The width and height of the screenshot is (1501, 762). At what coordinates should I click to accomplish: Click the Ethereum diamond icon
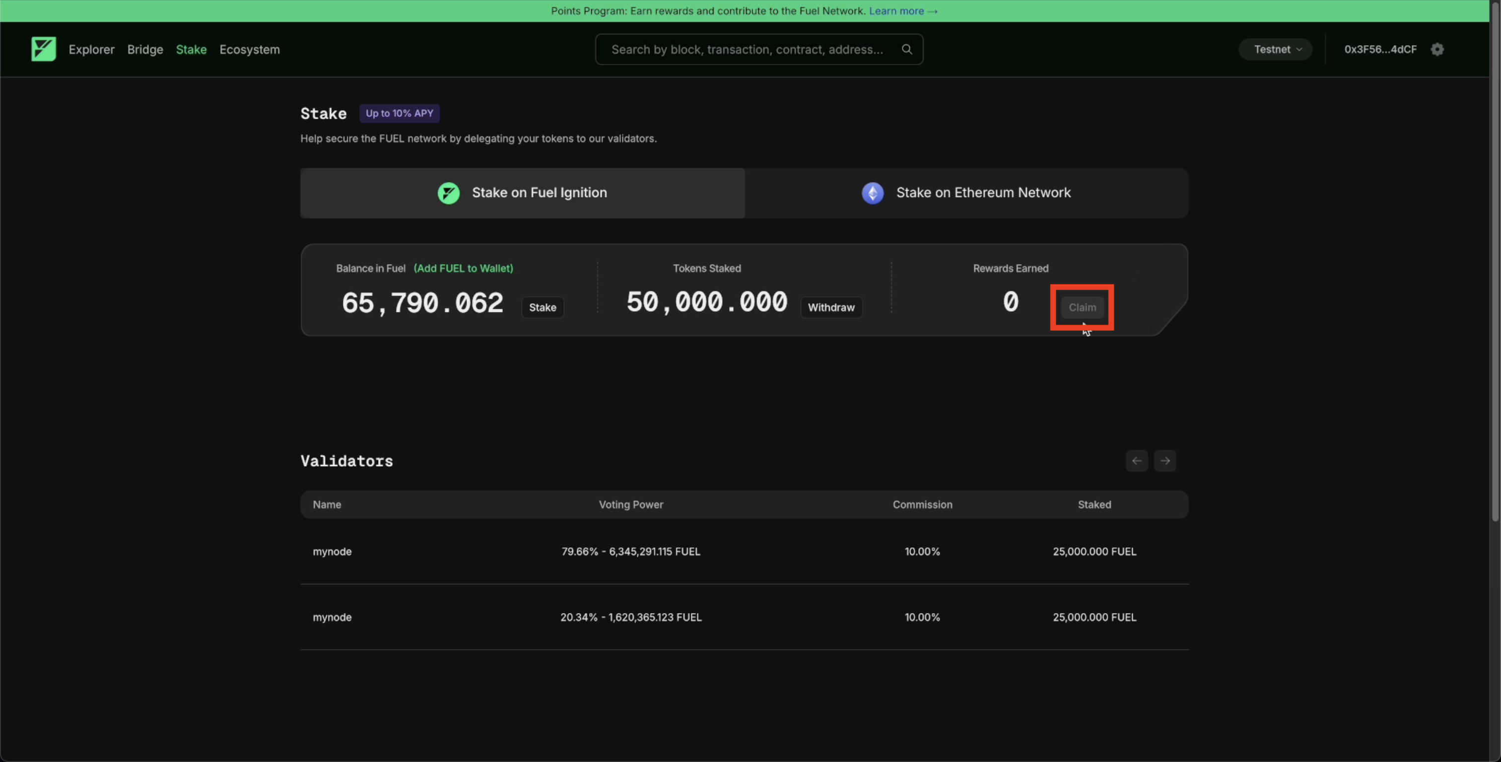872,193
